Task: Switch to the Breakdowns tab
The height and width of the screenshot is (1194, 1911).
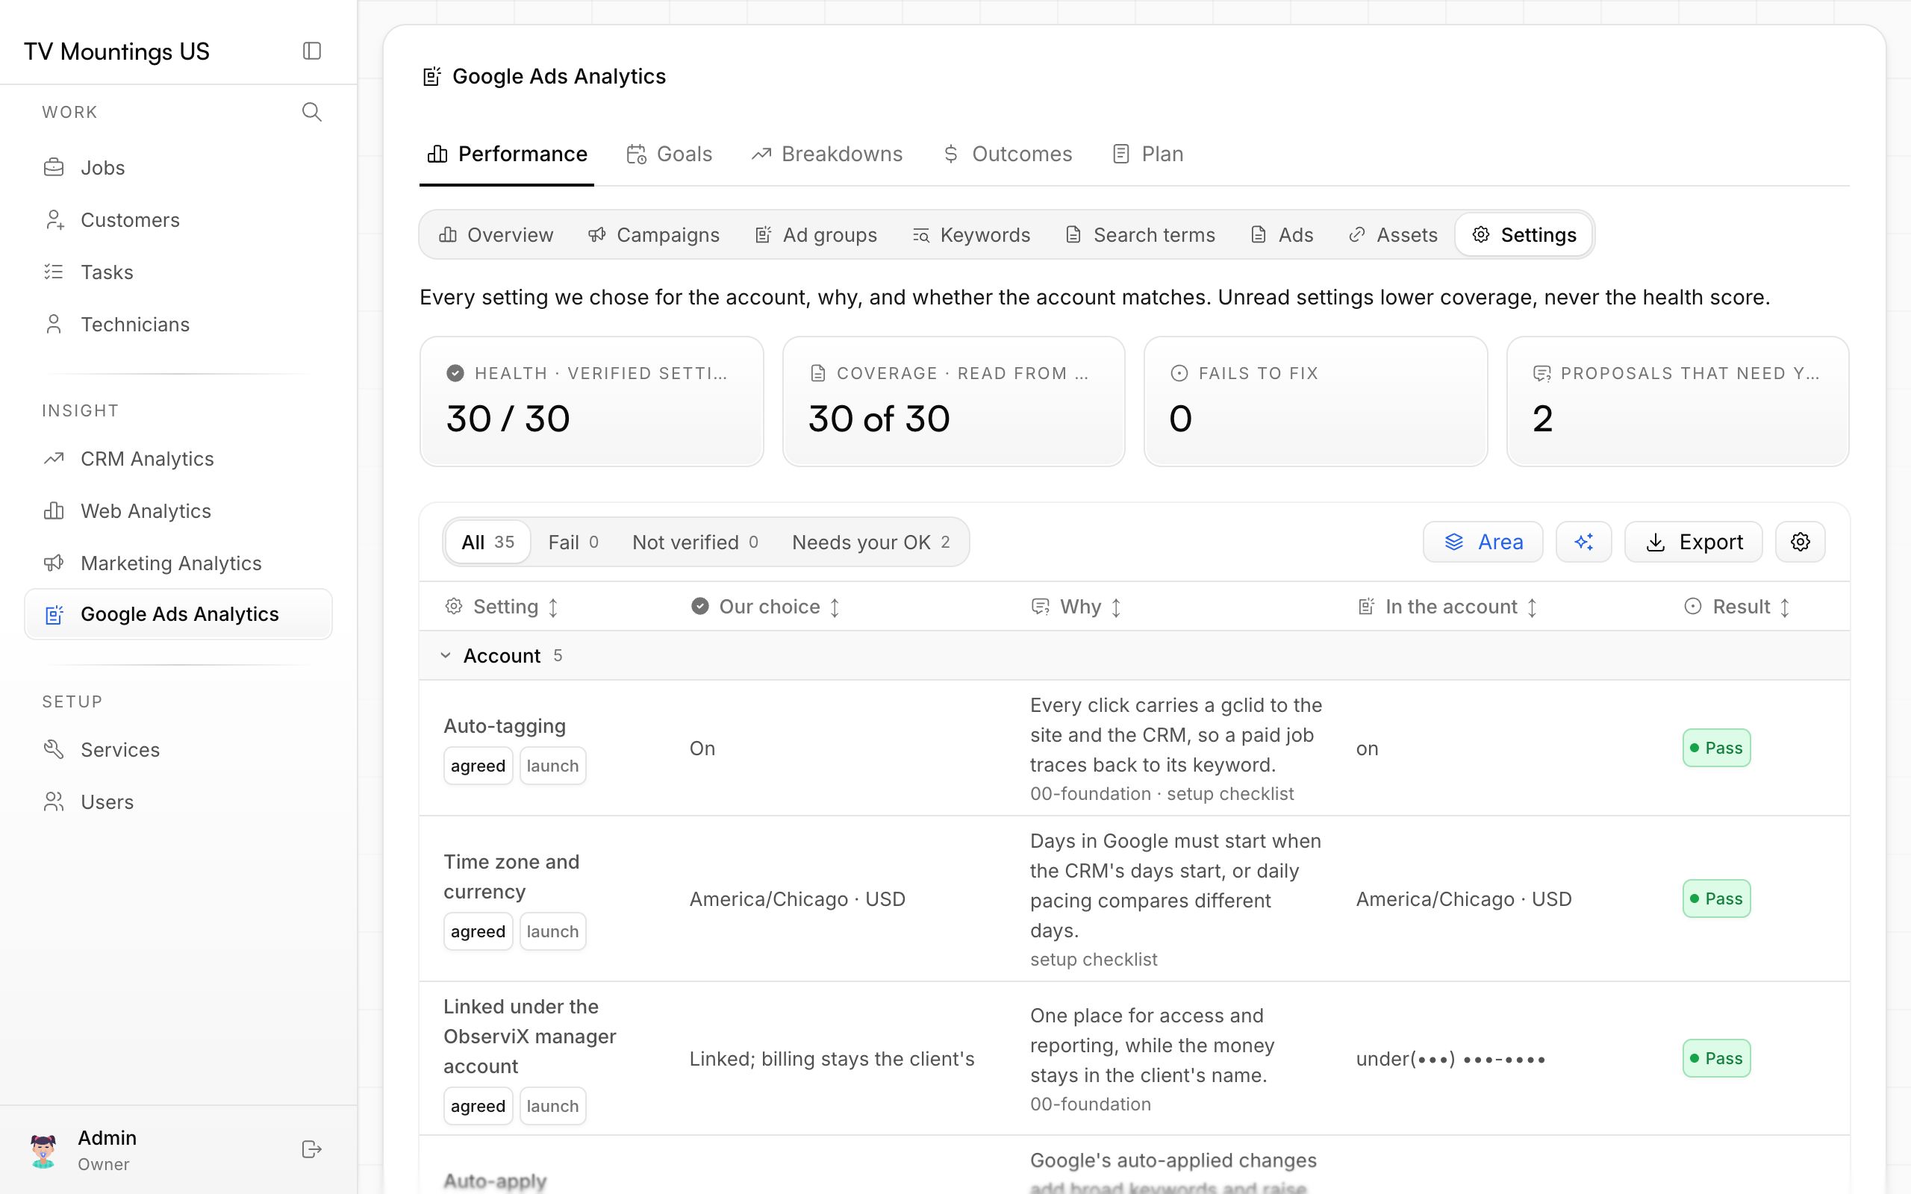Action: coord(827,154)
